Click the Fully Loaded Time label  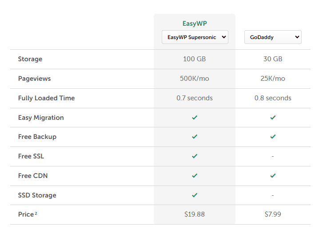(47, 98)
